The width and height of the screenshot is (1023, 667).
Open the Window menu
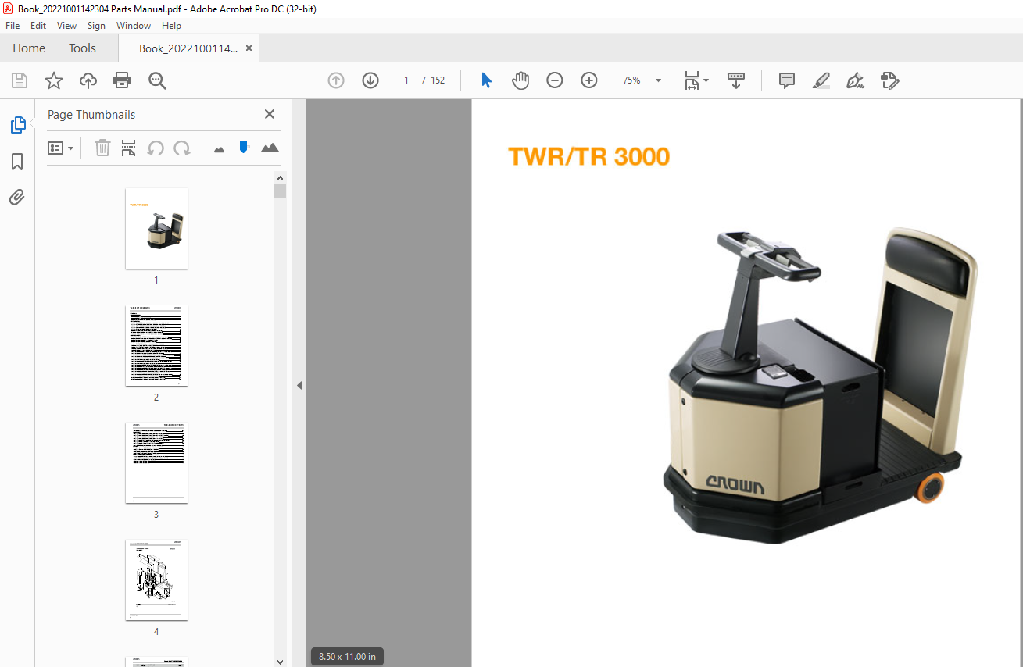(134, 26)
